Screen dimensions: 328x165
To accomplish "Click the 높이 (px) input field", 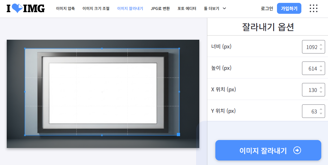I will click(313, 68).
